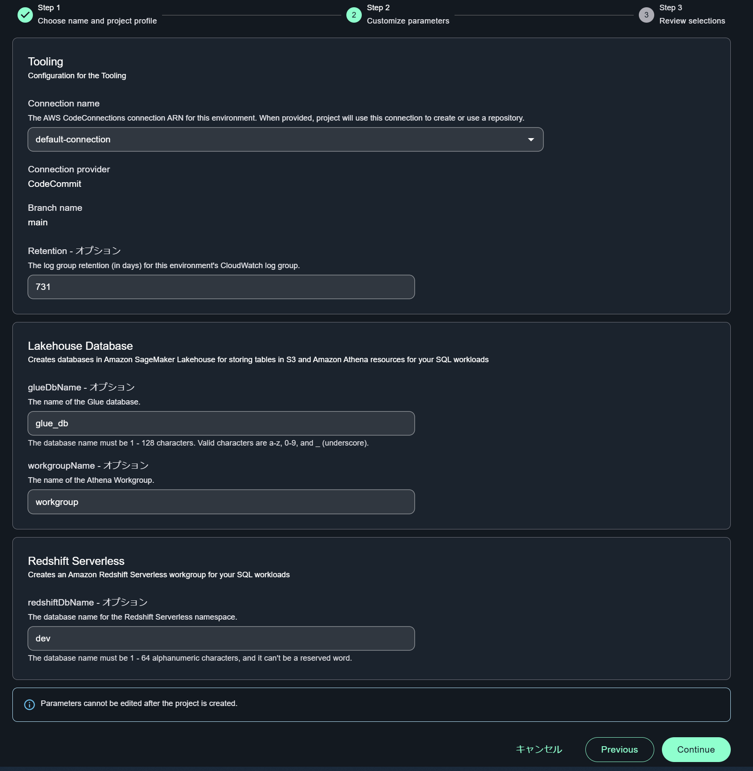Select the Customize parameters step label
753x771 pixels.
[x=408, y=21]
